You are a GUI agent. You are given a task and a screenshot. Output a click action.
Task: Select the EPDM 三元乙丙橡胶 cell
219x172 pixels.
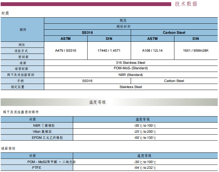click(x=37, y=138)
